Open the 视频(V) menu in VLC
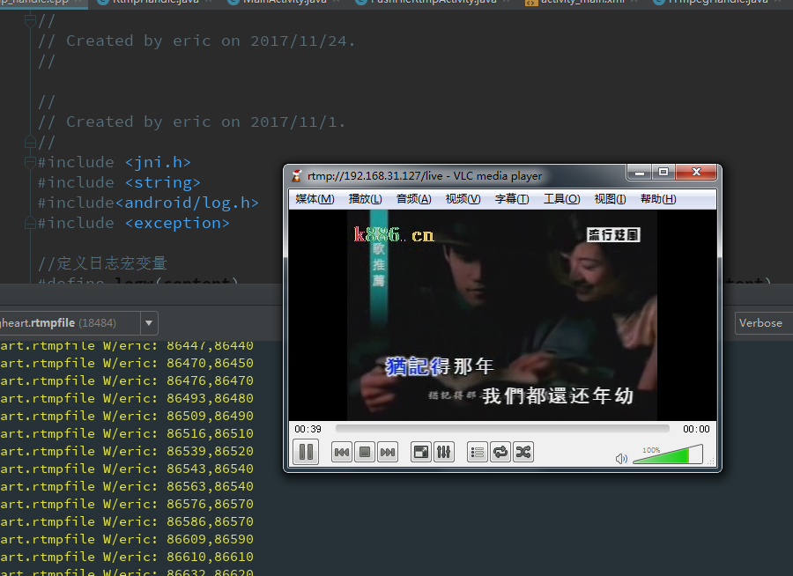This screenshot has height=576, width=793. pyautogui.click(x=463, y=199)
